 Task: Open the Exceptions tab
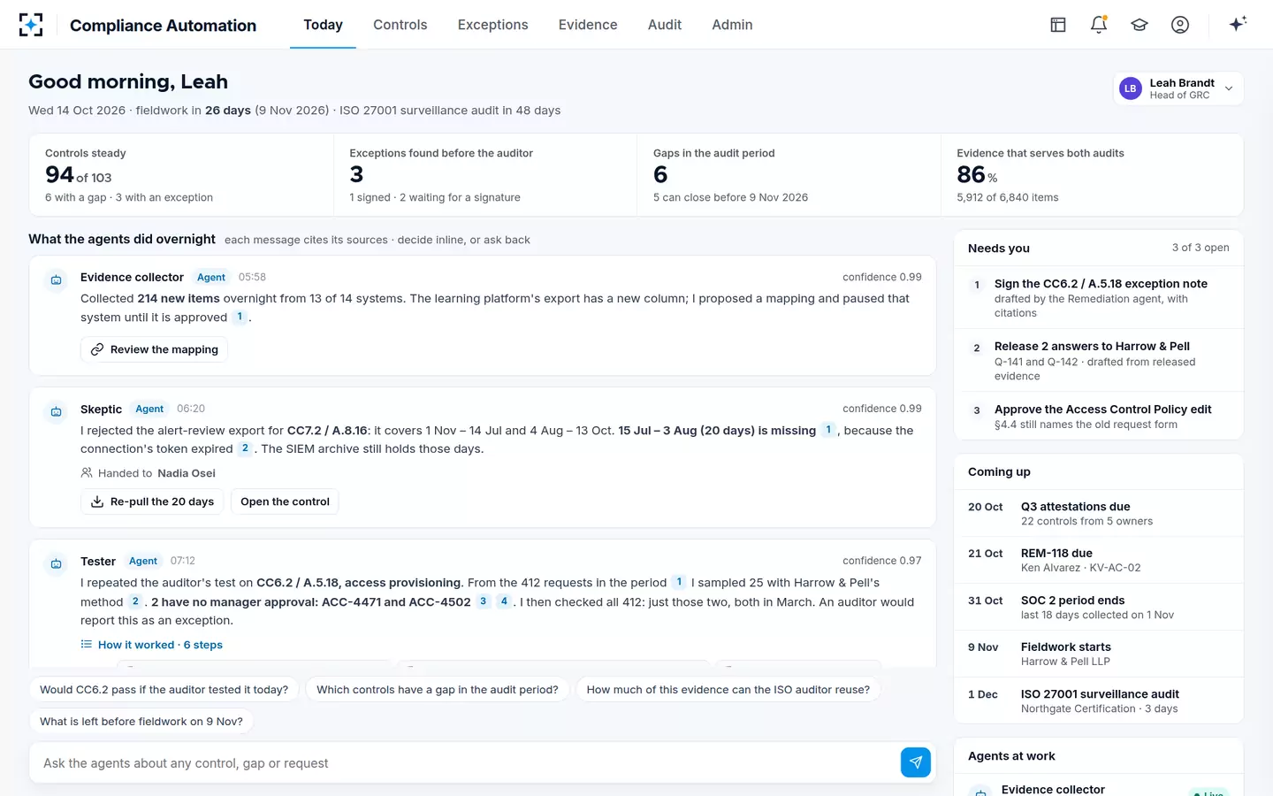(492, 25)
